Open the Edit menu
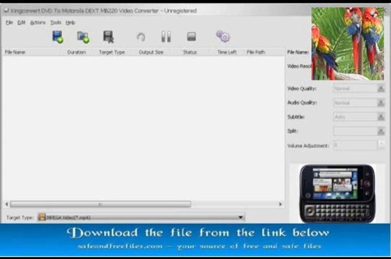Screen dimensions: 391x259 tap(21, 22)
